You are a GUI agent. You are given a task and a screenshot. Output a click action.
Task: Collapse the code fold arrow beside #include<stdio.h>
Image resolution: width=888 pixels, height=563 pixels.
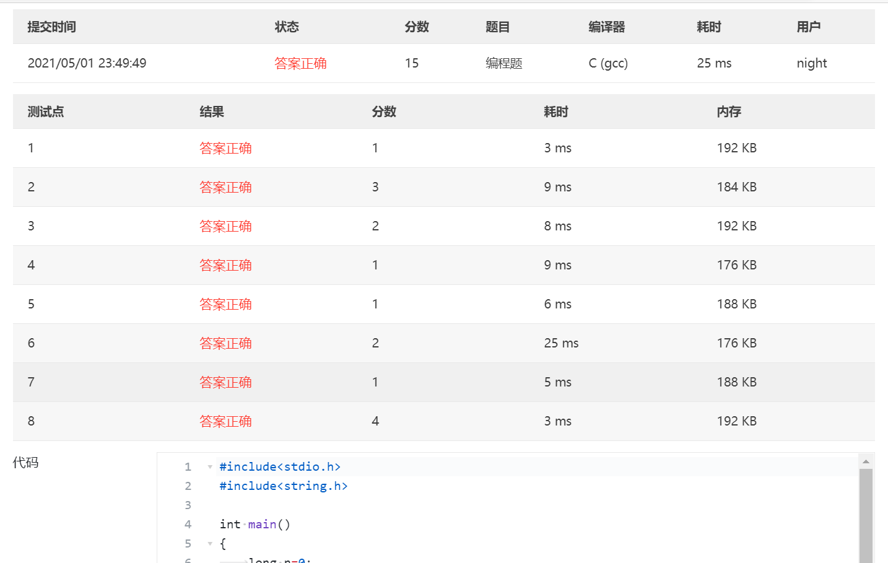pos(210,467)
